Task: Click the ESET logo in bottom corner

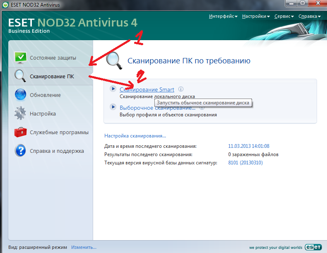Action: pos(313,247)
